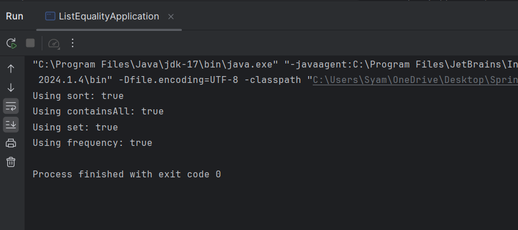Click the application icon on the run tab
Image resolution: width=518 pixels, height=230 pixels.
50,17
